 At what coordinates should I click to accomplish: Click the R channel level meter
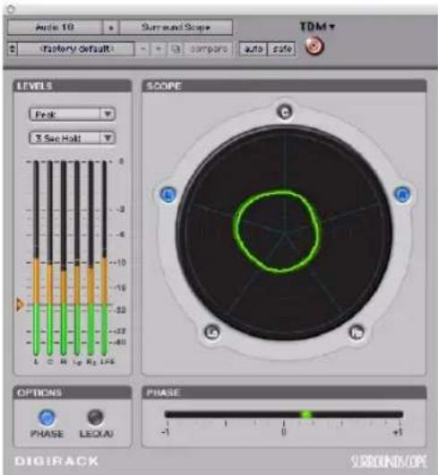[64, 258]
